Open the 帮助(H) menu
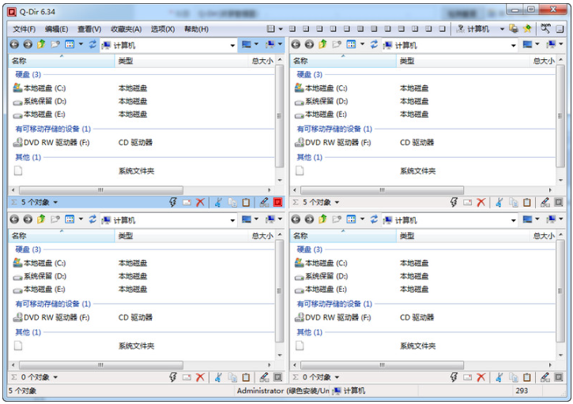 click(x=196, y=29)
